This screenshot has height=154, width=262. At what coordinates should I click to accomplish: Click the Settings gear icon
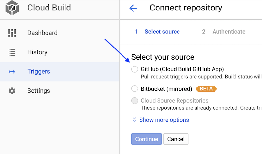tap(12, 91)
